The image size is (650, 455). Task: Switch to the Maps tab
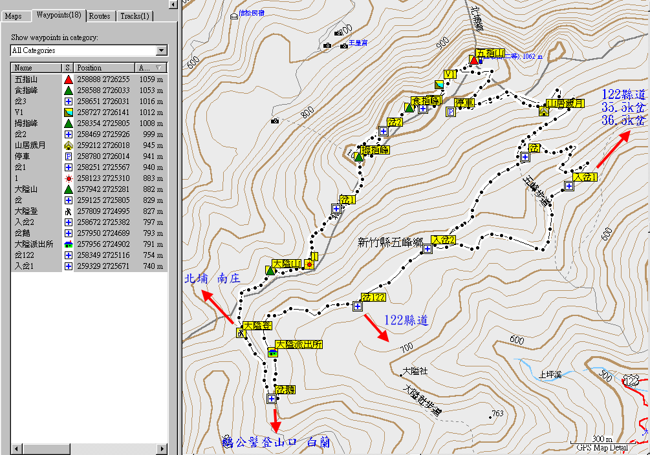(14, 16)
